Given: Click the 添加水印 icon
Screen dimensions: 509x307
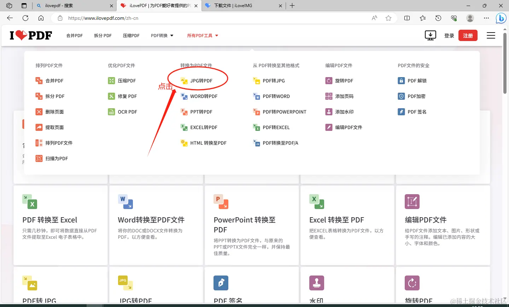Looking at the screenshot, I should point(329,112).
